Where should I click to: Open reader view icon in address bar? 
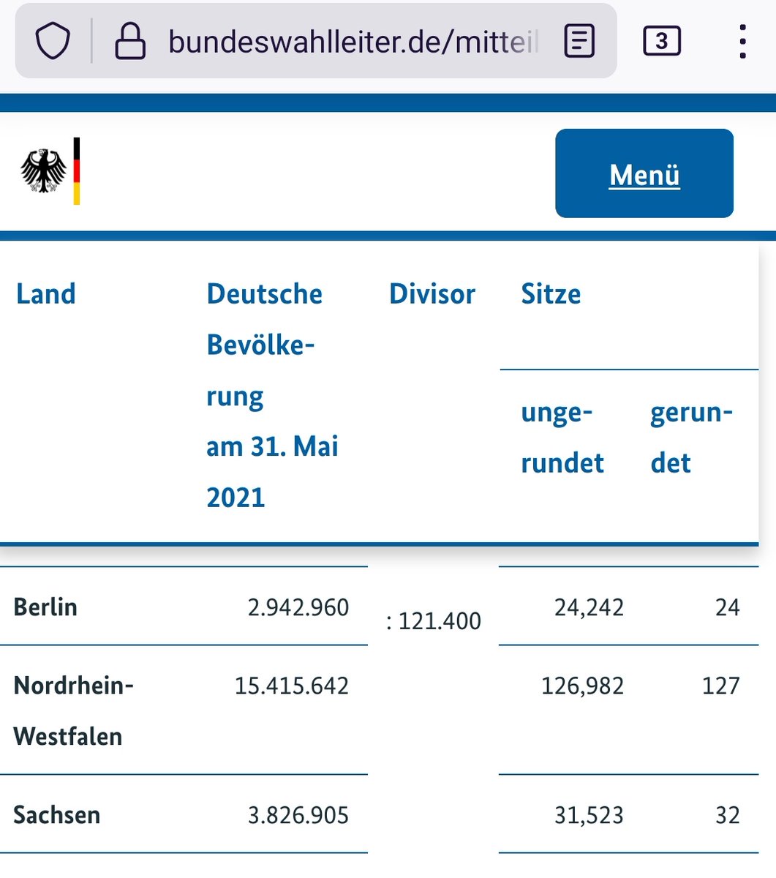[579, 41]
